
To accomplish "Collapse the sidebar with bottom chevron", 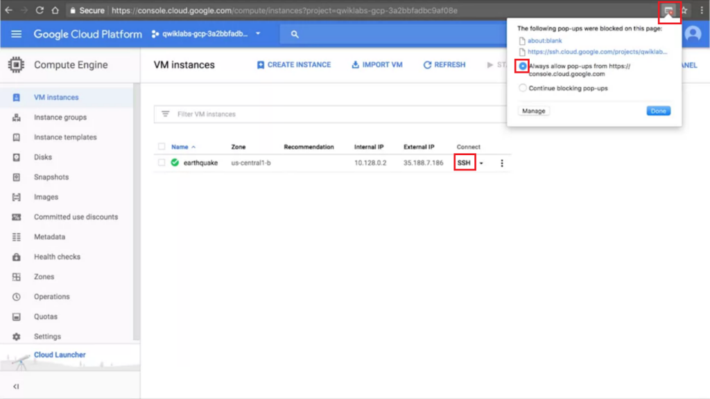I will click(17, 387).
